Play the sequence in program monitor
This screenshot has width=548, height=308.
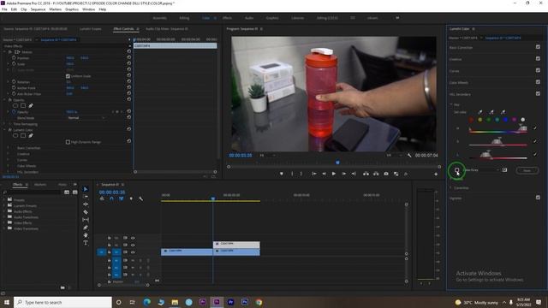(334, 174)
